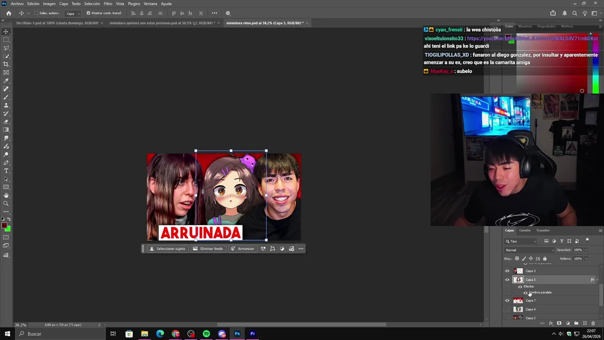Open the options bar settings gear
This screenshot has height=340, width=604.
pos(228,13)
